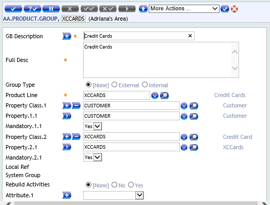Select Rebuild Activities [None] radio

[x=88, y=185]
